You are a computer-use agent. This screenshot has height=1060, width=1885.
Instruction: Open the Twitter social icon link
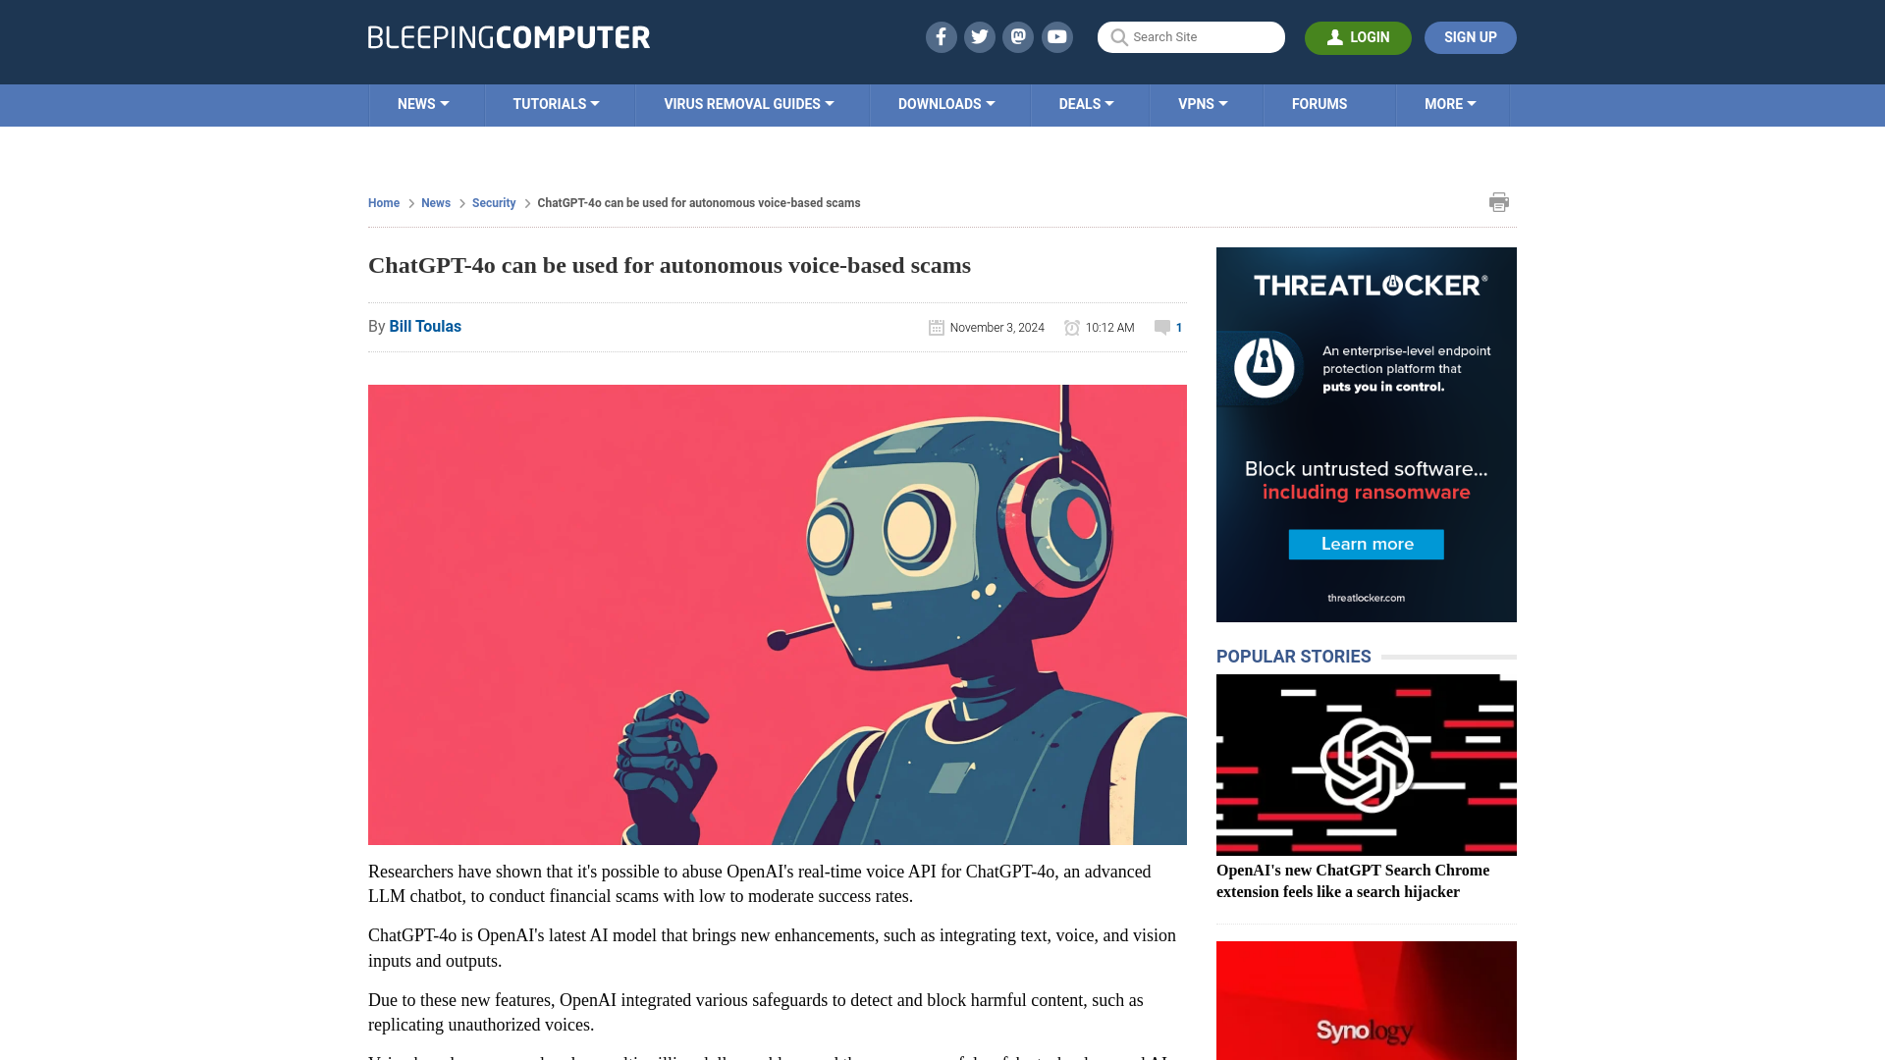click(979, 36)
